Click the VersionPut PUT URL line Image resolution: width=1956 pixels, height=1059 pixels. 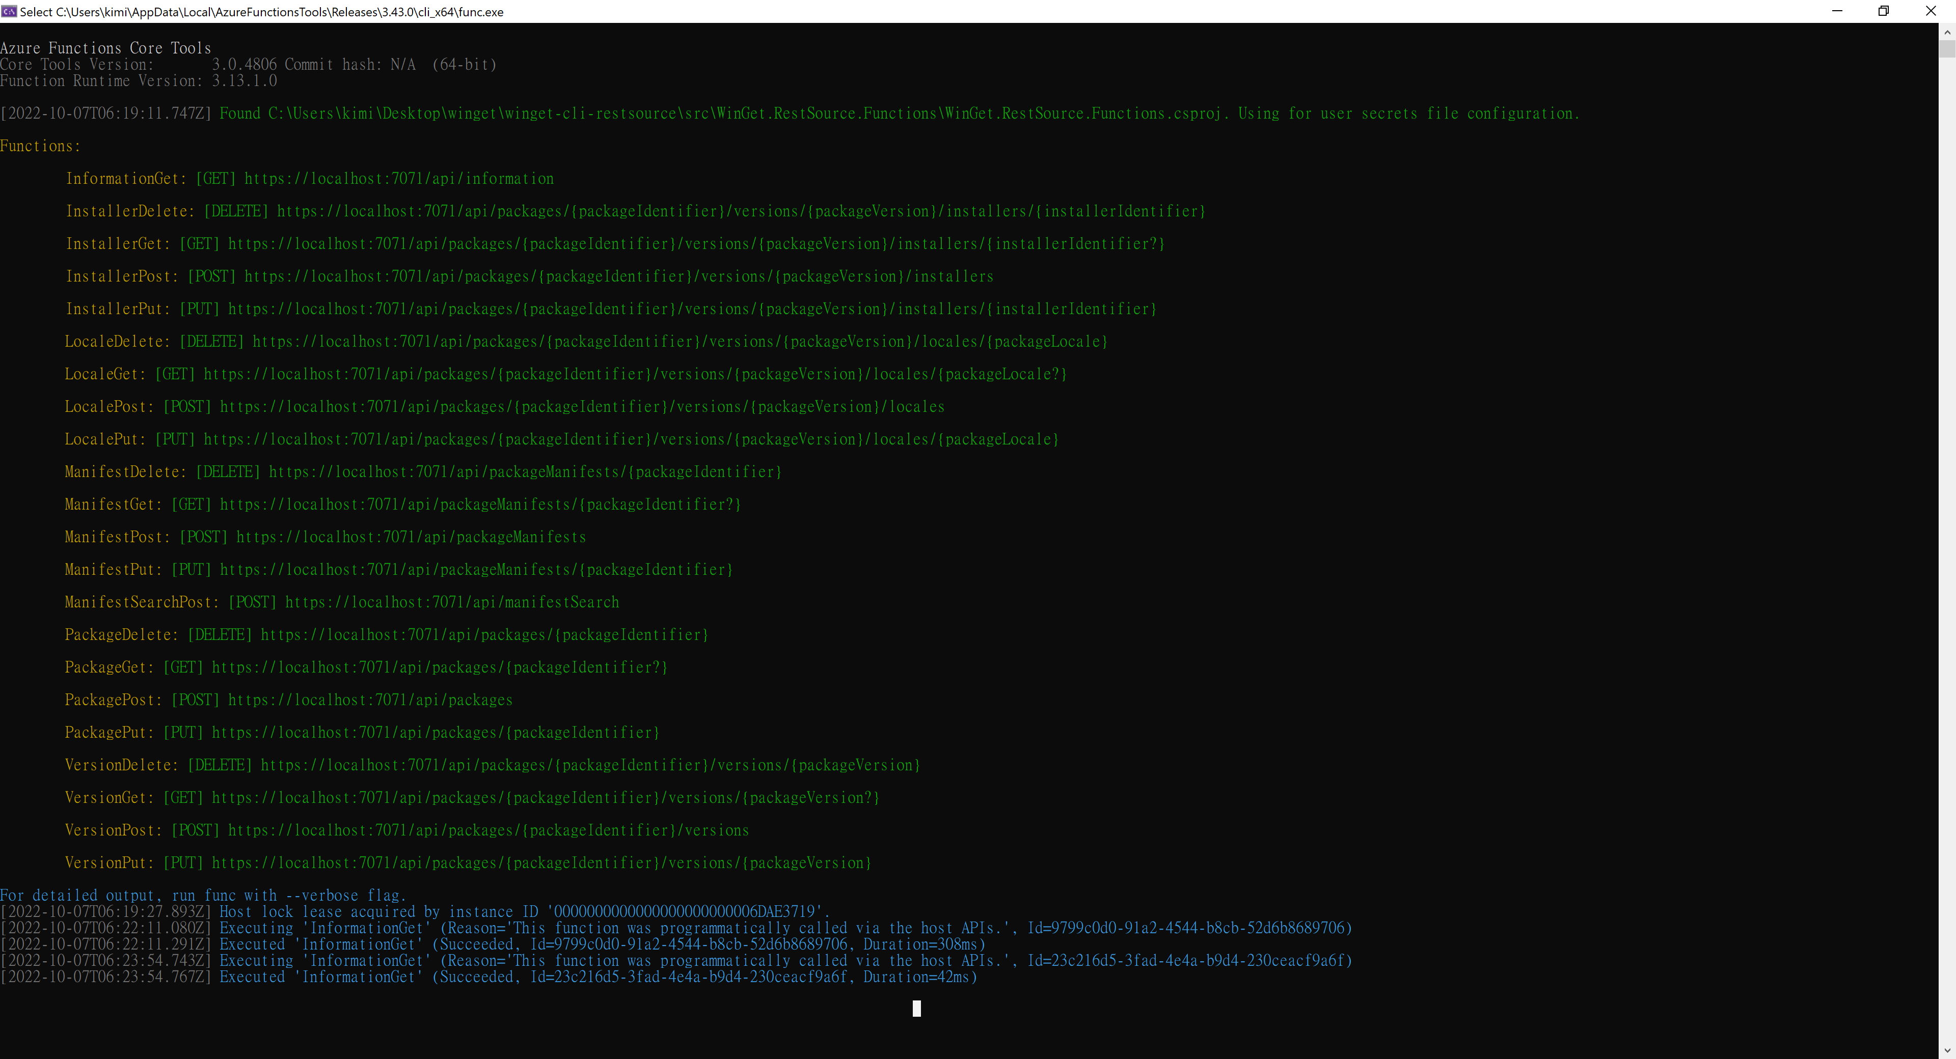point(469,863)
